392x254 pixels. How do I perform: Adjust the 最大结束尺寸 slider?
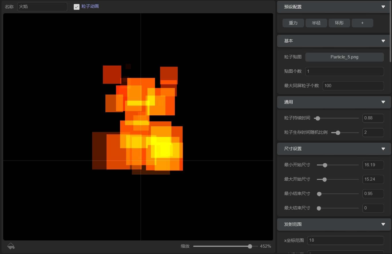(x=338, y=208)
